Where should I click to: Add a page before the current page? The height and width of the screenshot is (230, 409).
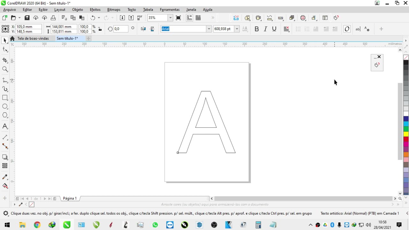(17, 199)
